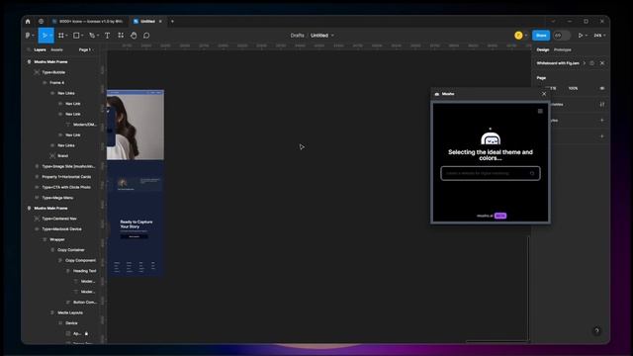Select the Brand layer

point(62,156)
